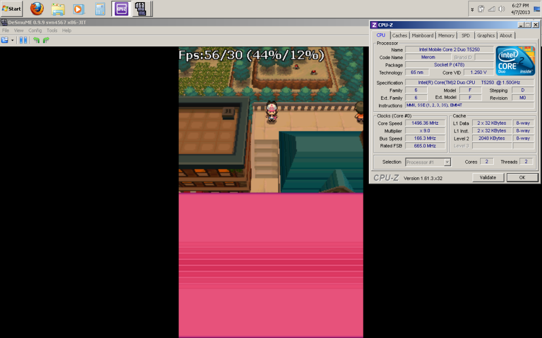Image resolution: width=542 pixels, height=338 pixels.
Task: Open the Calculator taskbar icon
Action: click(x=100, y=8)
